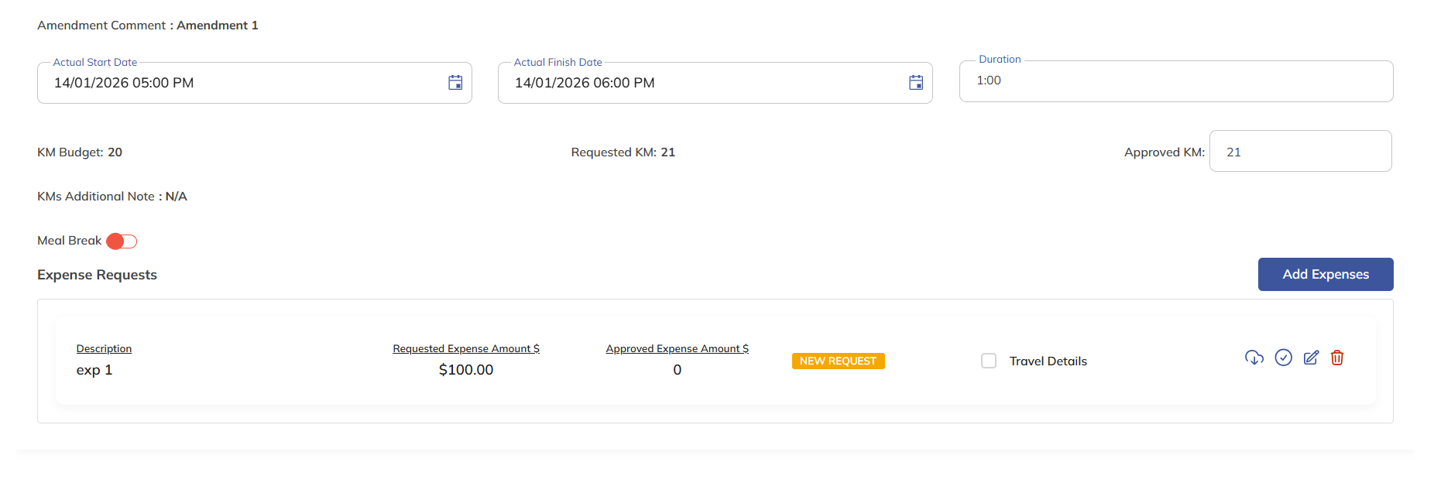Click into the Approved KM input box

point(1300,152)
